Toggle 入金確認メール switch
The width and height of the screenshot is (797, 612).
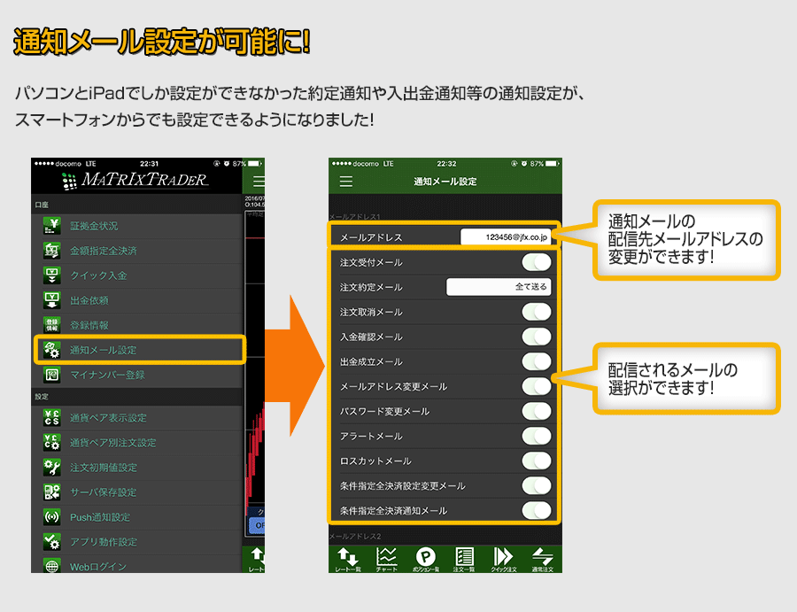(x=537, y=337)
